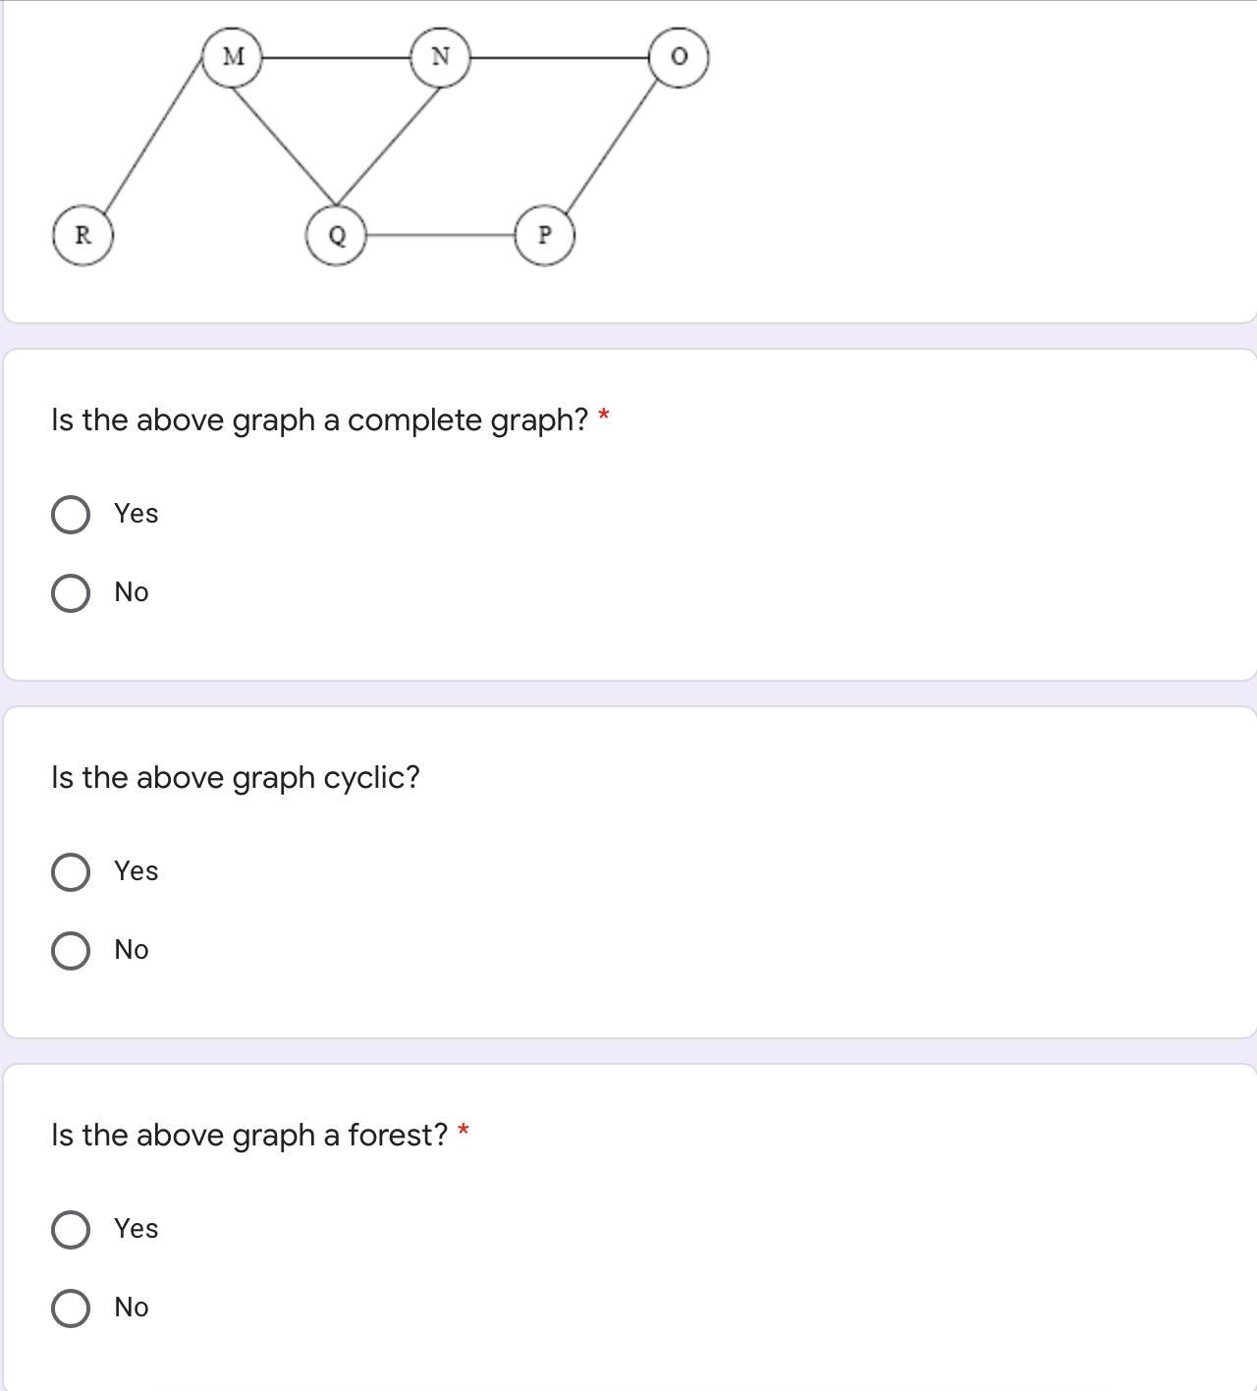Click node N in the graph image
This screenshot has width=1257, height=1391.
point(440,57)
